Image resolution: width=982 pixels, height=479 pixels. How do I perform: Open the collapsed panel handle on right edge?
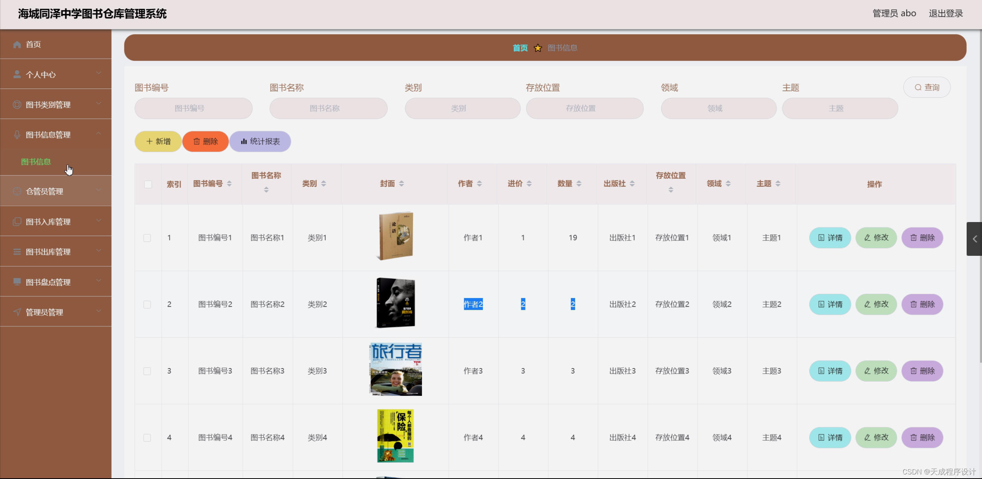pyautogui.click(x=974, y=239)
